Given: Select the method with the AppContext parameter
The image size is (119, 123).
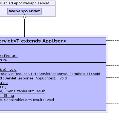Looking at the screenshot, I should (x=33, y=78).
